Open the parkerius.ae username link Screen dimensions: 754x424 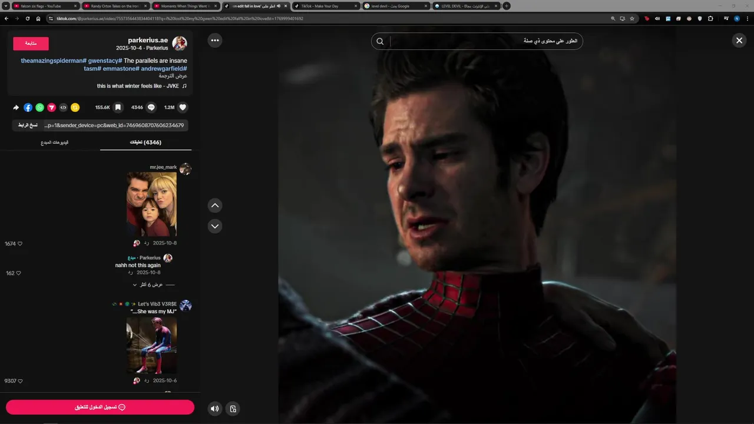coord(148,40)
